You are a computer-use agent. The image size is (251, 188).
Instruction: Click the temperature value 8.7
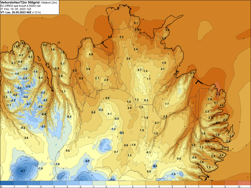pyautogui.click(x=218, y=123)
